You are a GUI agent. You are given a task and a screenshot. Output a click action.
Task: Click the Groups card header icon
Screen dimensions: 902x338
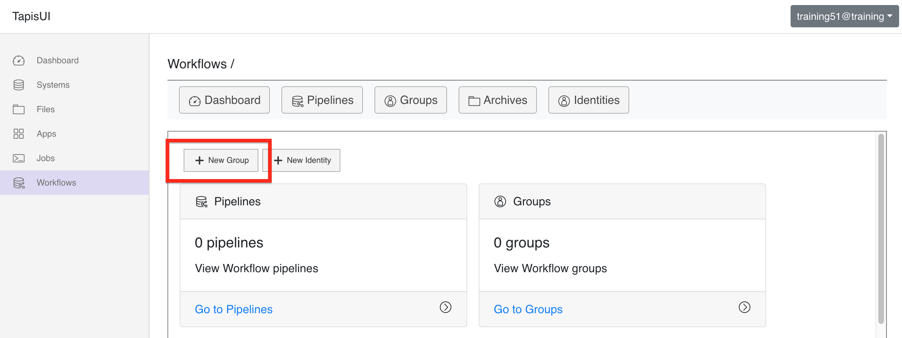coord(500,201)
